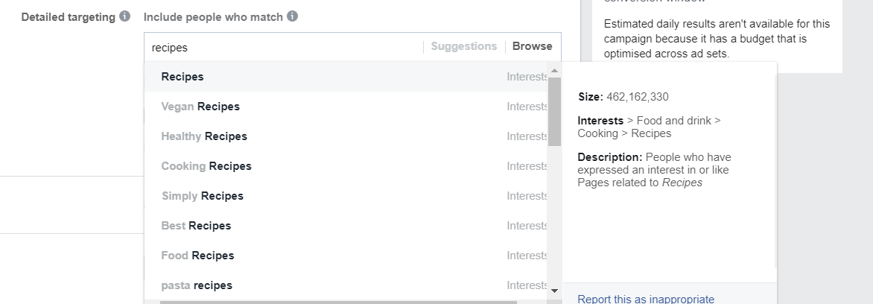Viewport: 873px width, 304px height.
Task: Open the Suggestions option
Action: click(464, 47)
